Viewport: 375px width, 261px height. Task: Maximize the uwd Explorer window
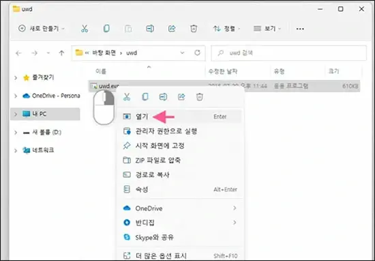340,9
